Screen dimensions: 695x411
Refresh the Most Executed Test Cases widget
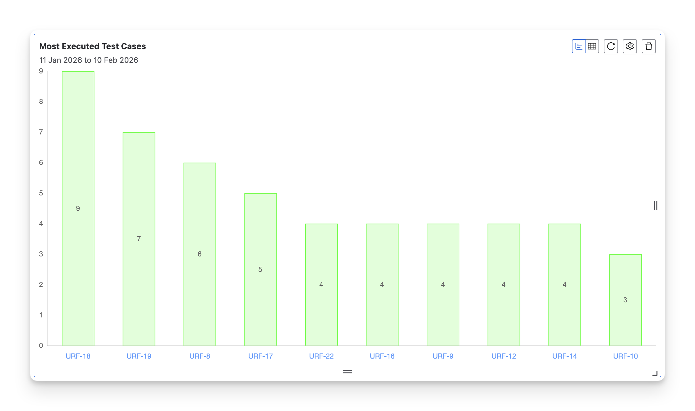click(x=611, y=46)
